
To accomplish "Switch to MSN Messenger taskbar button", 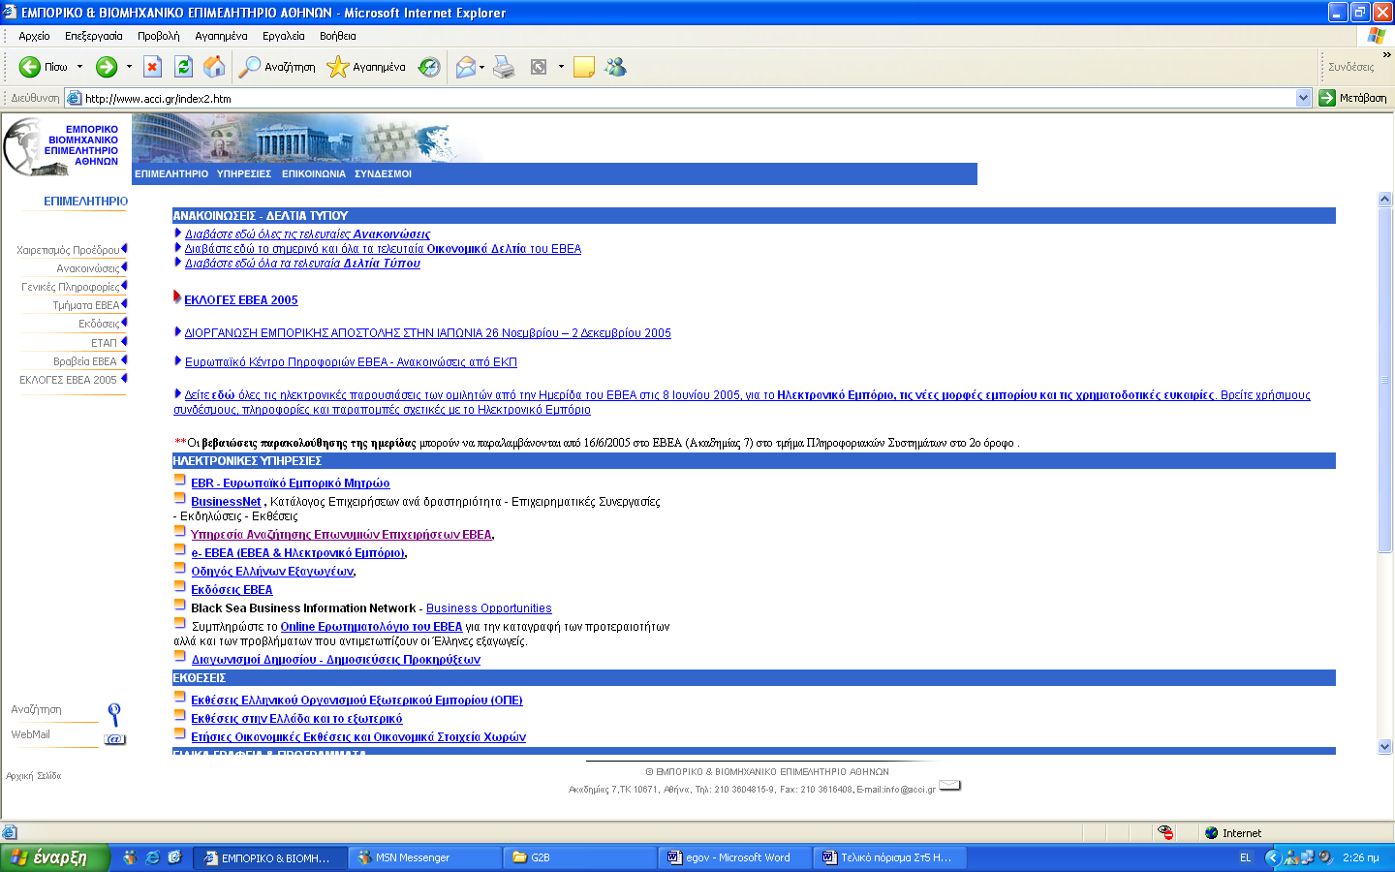I will coord(424,857).
